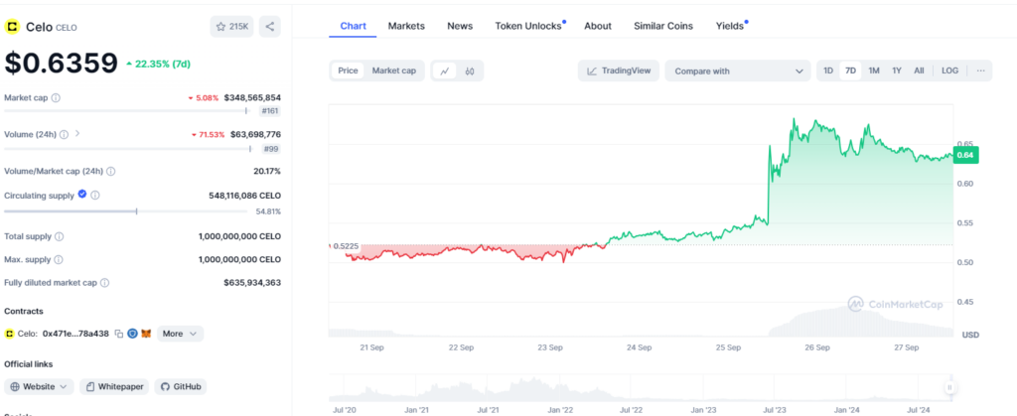
Task: Open the News tab
Action: coord(460,26)
